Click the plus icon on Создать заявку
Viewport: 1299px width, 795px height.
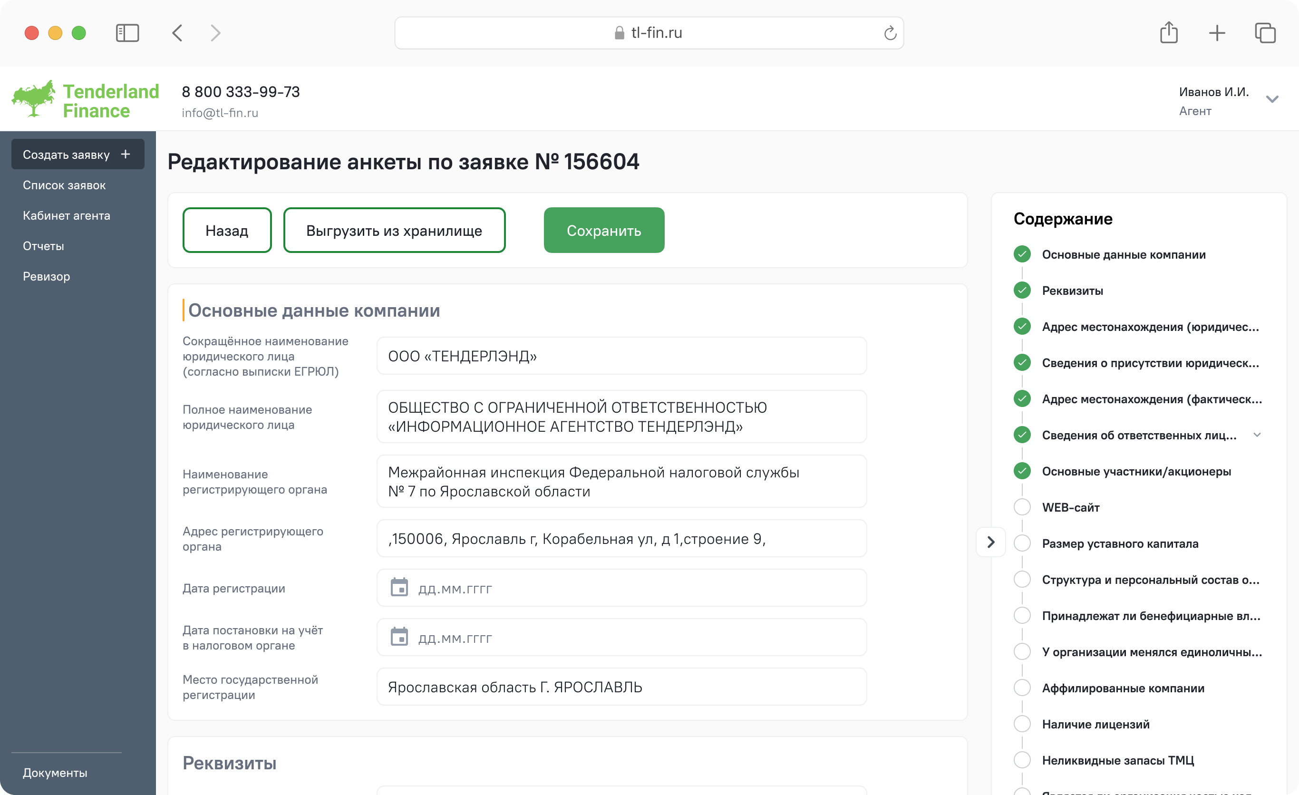click(126, 154)
